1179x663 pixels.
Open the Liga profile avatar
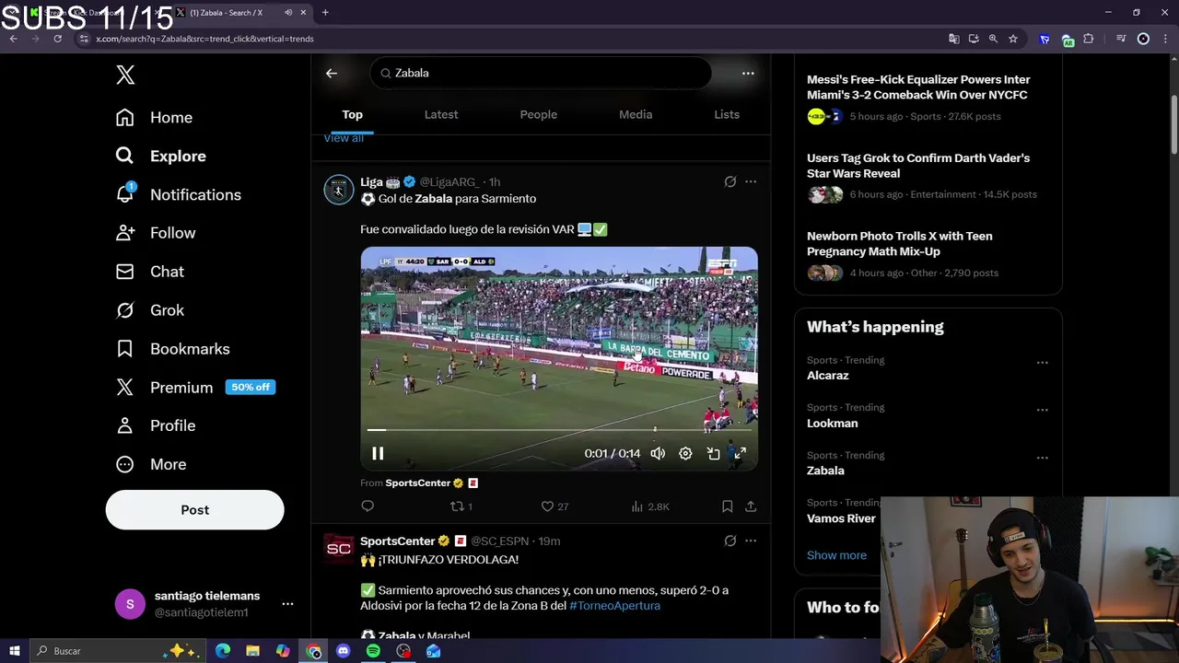(x=339, y=190)
